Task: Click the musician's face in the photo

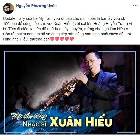Action: (91, 62)
